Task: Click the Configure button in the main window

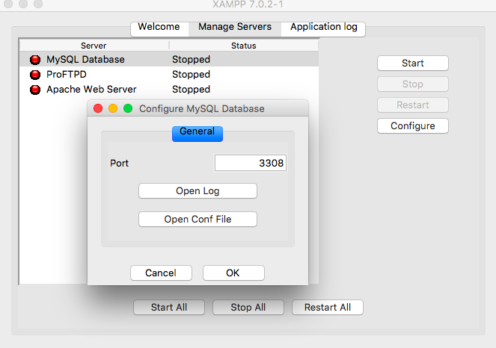Action: (413, 125)
